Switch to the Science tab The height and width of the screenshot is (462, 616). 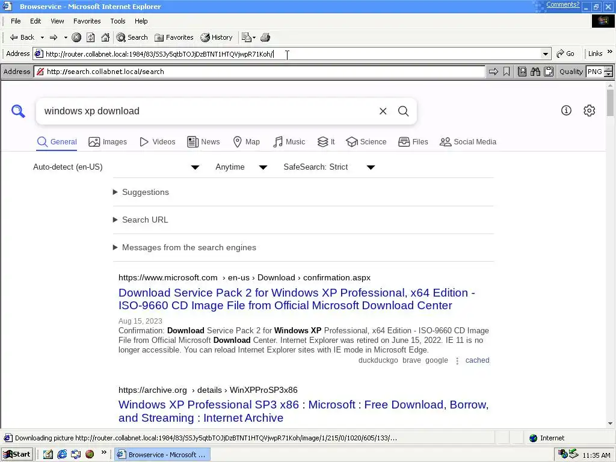366,142
